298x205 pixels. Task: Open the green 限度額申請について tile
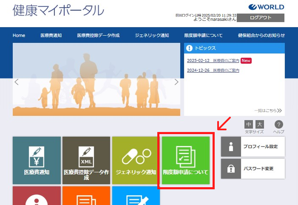(x=186, y=160)
